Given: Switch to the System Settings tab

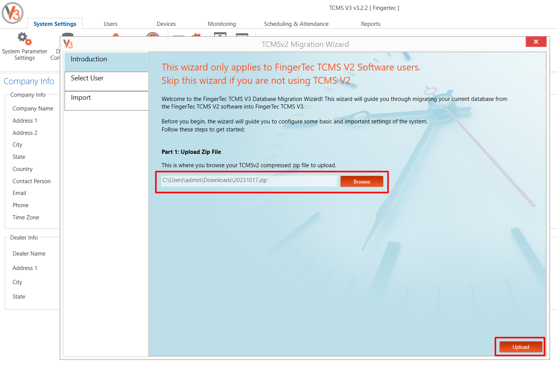Looking at the screenshot, I should click(55, 24).
